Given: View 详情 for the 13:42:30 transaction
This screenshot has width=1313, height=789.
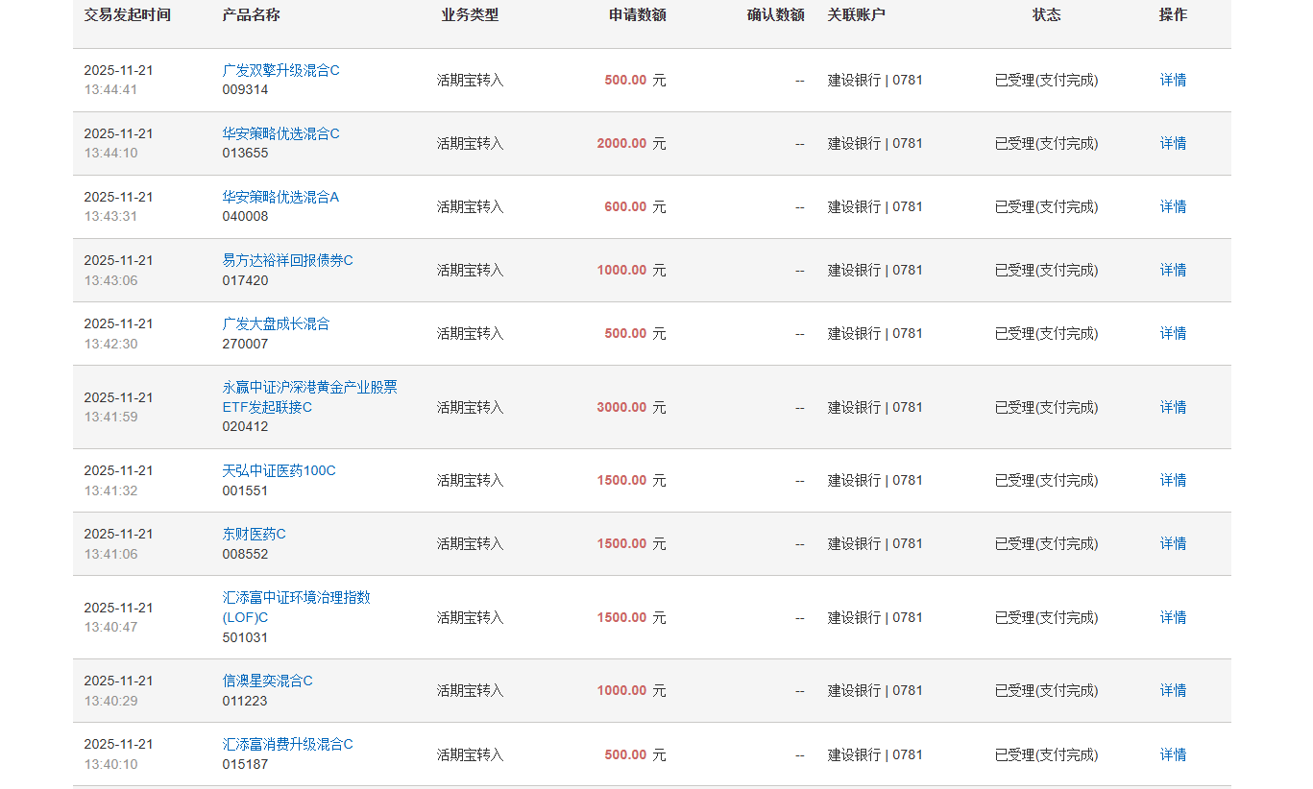Looking at the screenshot, I should point(1173,333).
